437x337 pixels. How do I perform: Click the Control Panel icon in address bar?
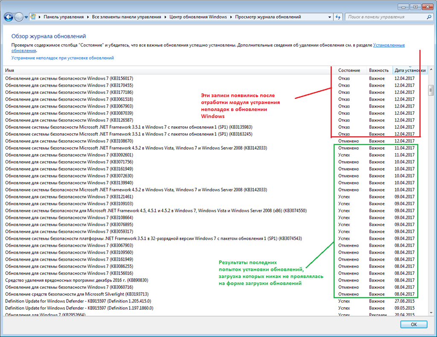pos(33,17)
